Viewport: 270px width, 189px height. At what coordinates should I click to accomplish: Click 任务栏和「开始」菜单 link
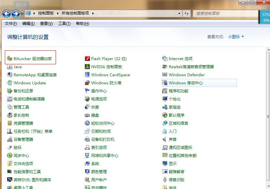coord(33,131)
